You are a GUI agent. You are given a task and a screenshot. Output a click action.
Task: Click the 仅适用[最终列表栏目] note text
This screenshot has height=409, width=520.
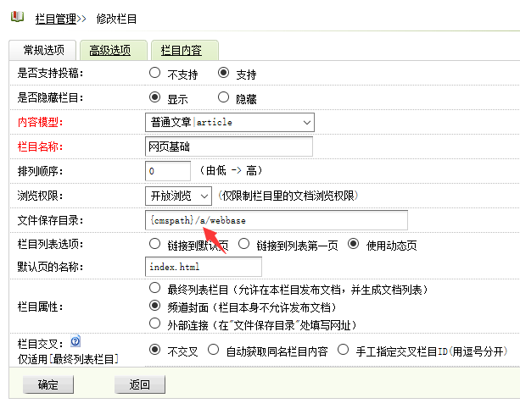coord(68,359)
